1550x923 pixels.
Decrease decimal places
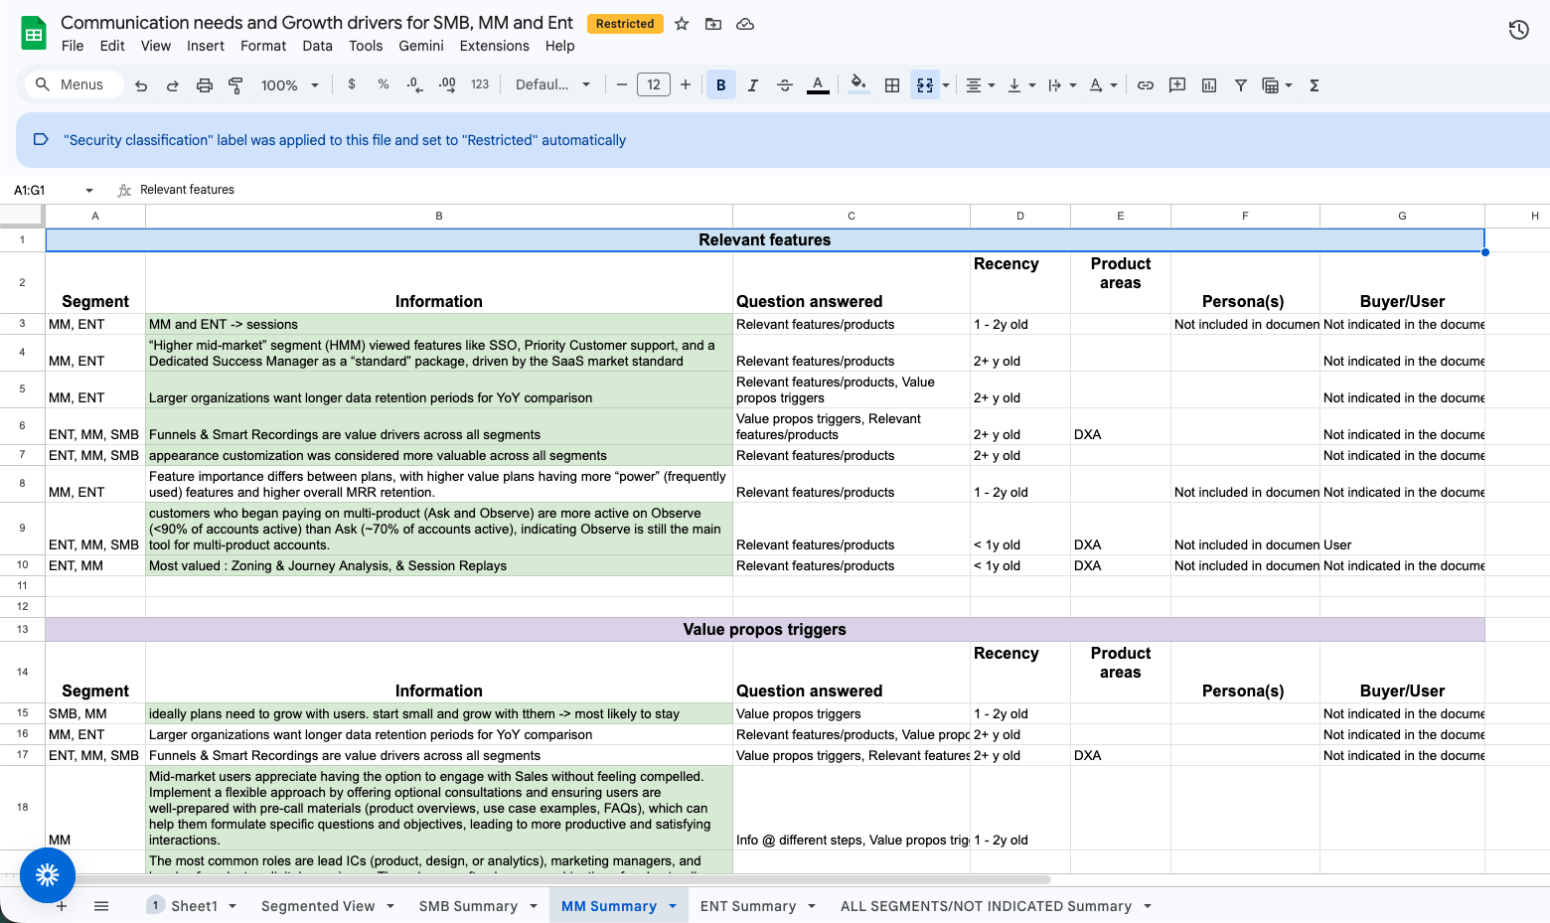coord(415,85)
